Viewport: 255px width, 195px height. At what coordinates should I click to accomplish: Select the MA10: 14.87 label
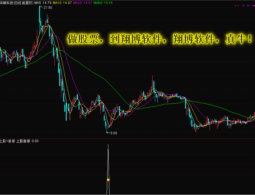click(x=62, y=3)
